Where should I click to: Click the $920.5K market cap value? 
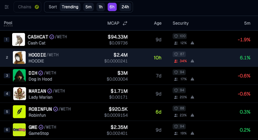pyautogui.click(x=118, y=109)
